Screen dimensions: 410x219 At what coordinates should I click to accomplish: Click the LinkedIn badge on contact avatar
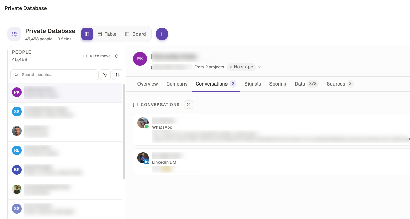click(147, 162)
